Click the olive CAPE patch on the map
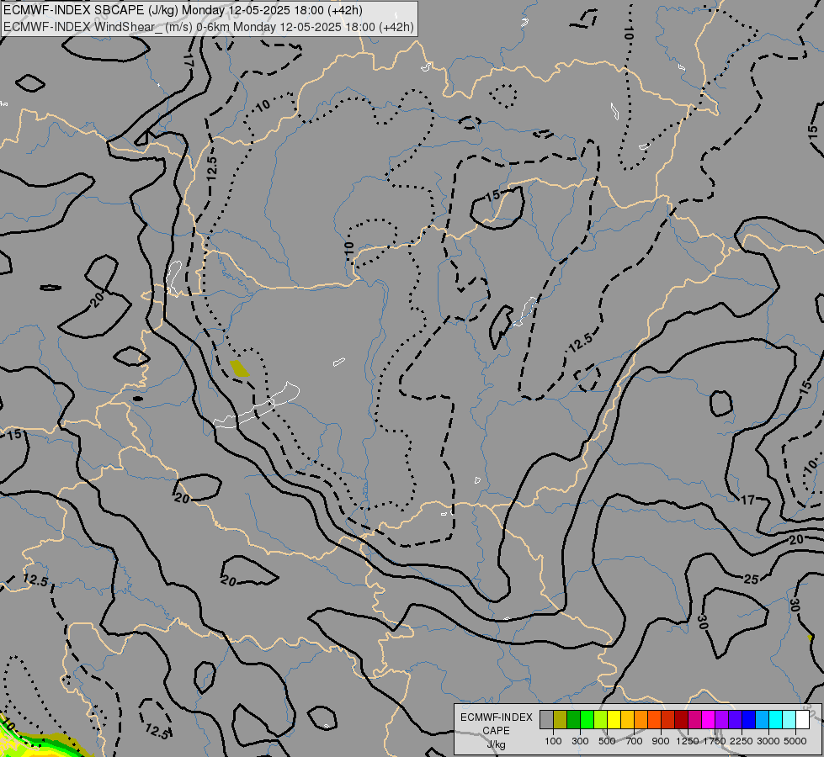Image resolution: width=824 pixels, height=757 pixels. pyautogui.click(x=239, y=368)
